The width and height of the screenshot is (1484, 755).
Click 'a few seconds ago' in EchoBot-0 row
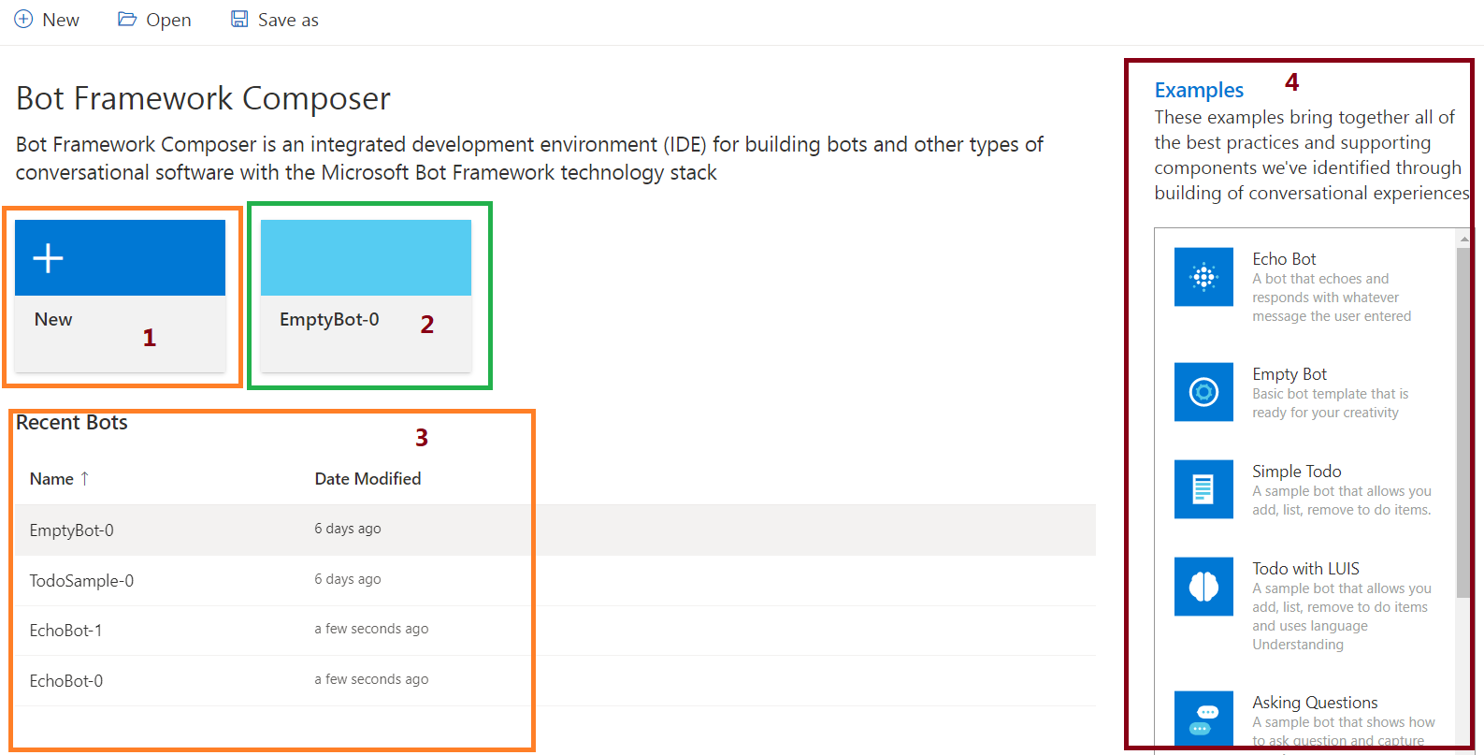pos(371,679)
